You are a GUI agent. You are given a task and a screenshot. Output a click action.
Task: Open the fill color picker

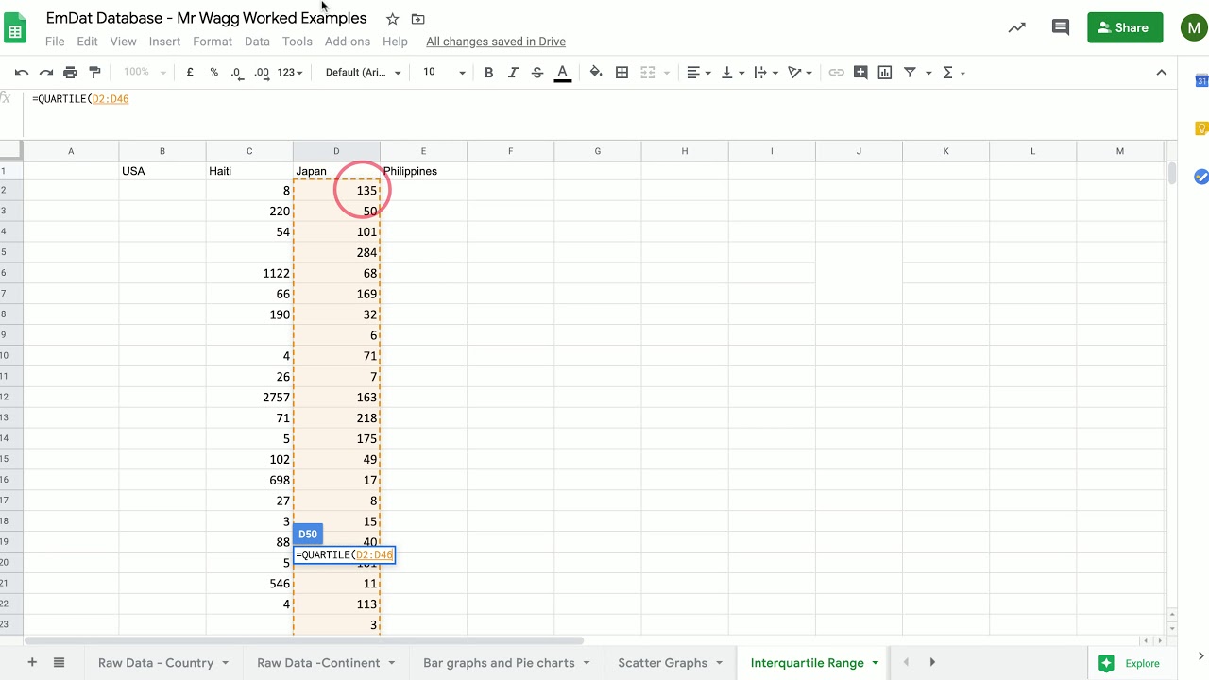click(596, 73)
